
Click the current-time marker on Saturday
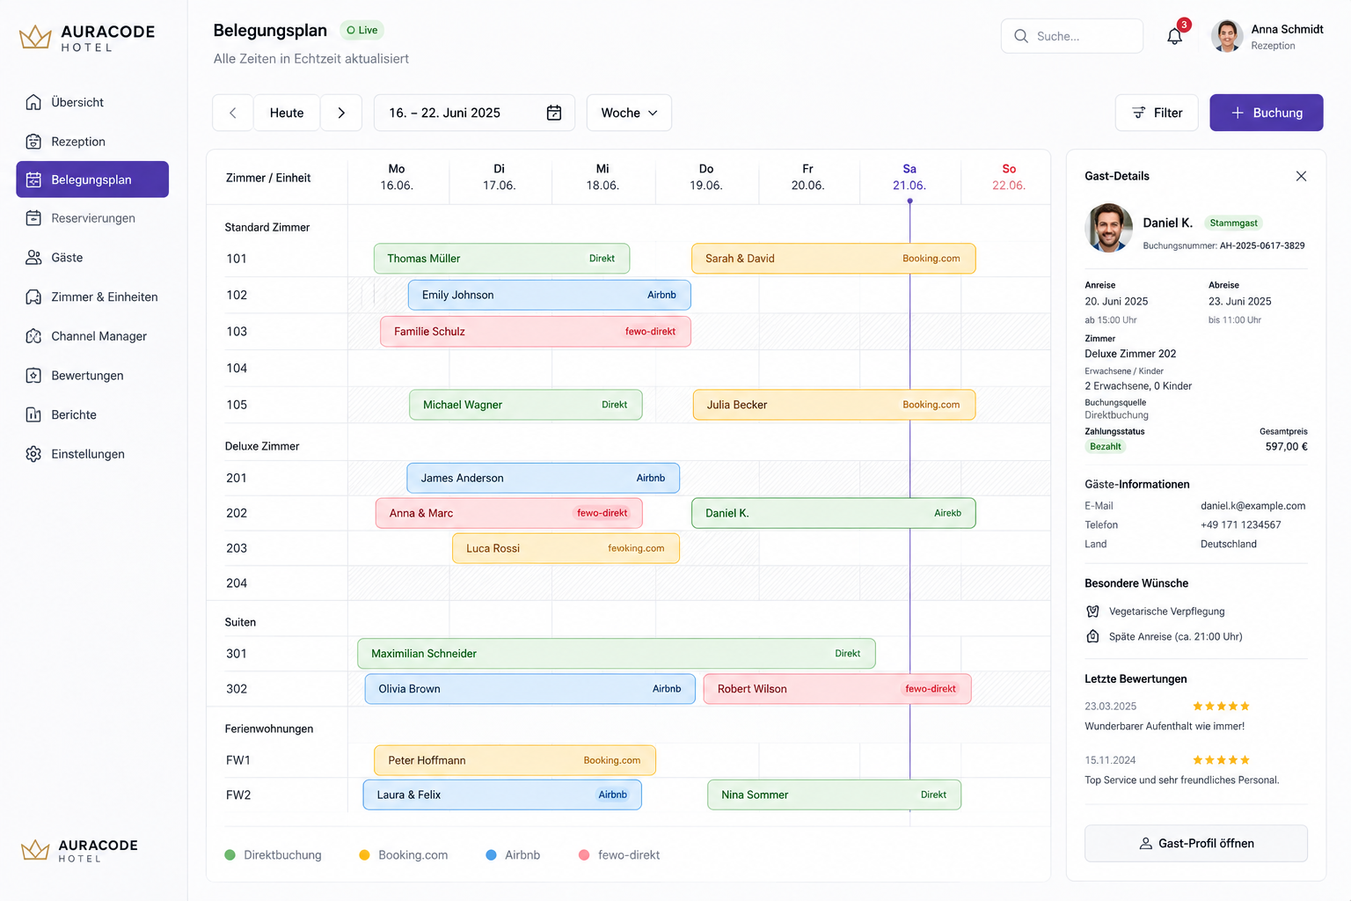(x=910, y=201)
